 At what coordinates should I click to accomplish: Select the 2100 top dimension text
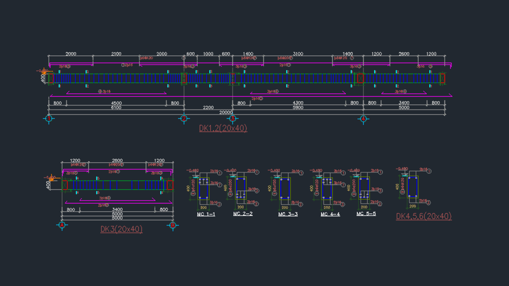click(x=117, y=54)
